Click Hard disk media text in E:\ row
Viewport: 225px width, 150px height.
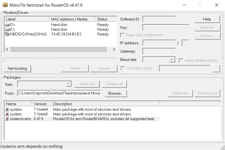point(59,30)
